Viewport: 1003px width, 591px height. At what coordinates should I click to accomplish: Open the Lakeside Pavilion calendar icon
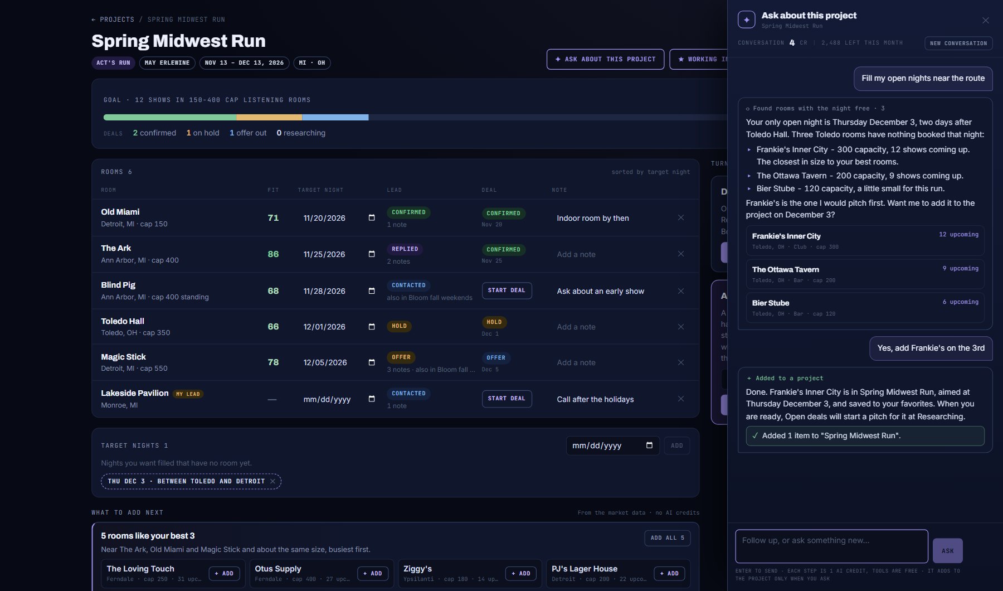coord(372,399)
